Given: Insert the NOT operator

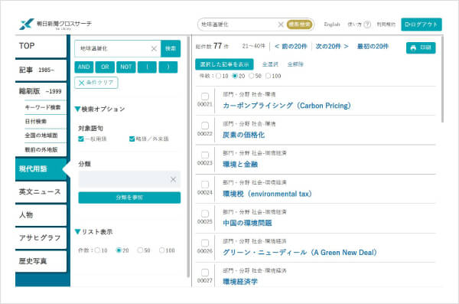Looking at the screenshot, I should pyautogui.click(x=126, y=67).
